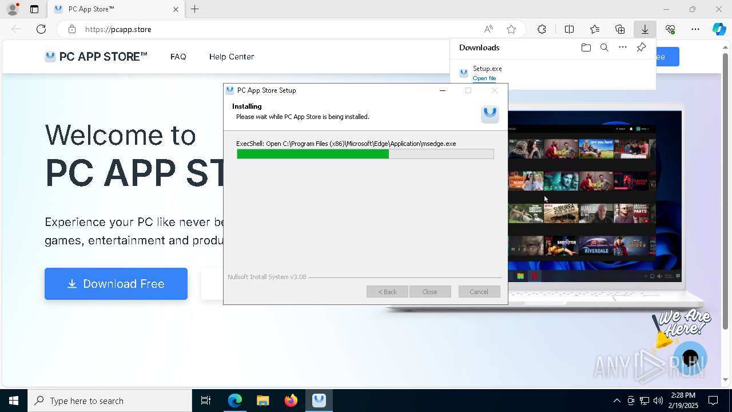Open the Favorites list
732x412 pixels.
[595, 29]
